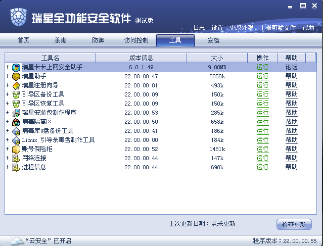
Task: Expand the 瑞星注册向导 row
Action: pos(8,85)
